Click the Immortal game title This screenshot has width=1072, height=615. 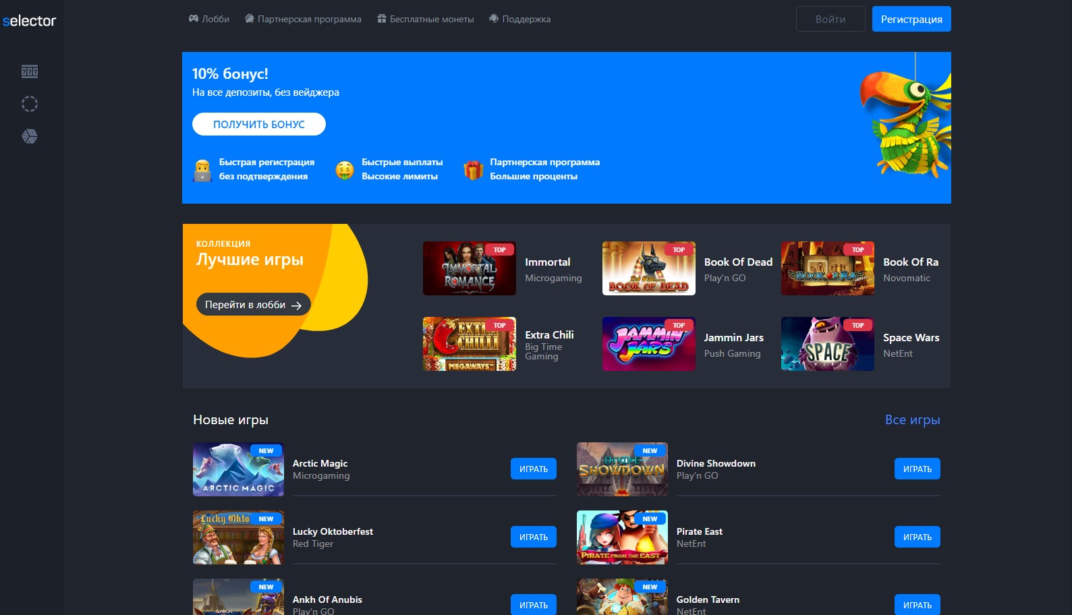(548, 262)
